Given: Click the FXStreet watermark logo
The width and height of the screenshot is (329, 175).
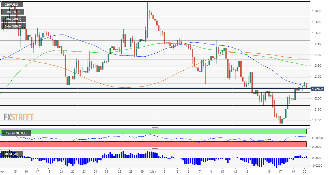Looking at the screenshot, I should tap(19, 117).
